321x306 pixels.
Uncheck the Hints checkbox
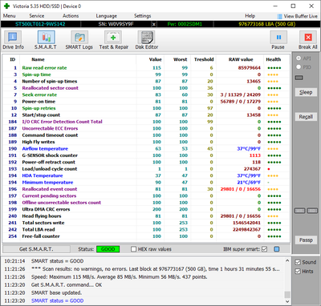(x=298, y=272)
